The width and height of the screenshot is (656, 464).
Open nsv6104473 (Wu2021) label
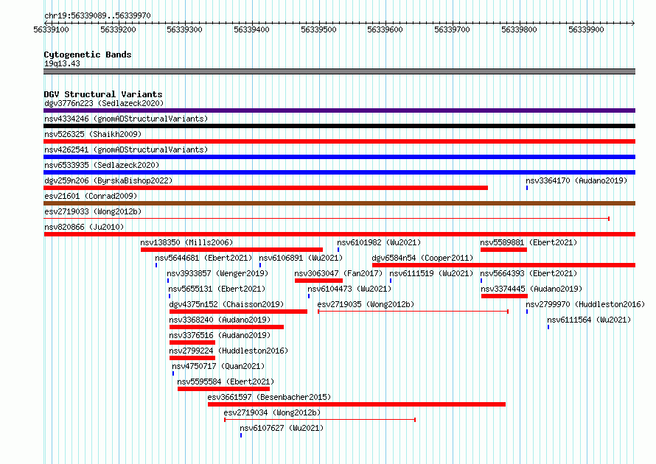tap(349, 289)
